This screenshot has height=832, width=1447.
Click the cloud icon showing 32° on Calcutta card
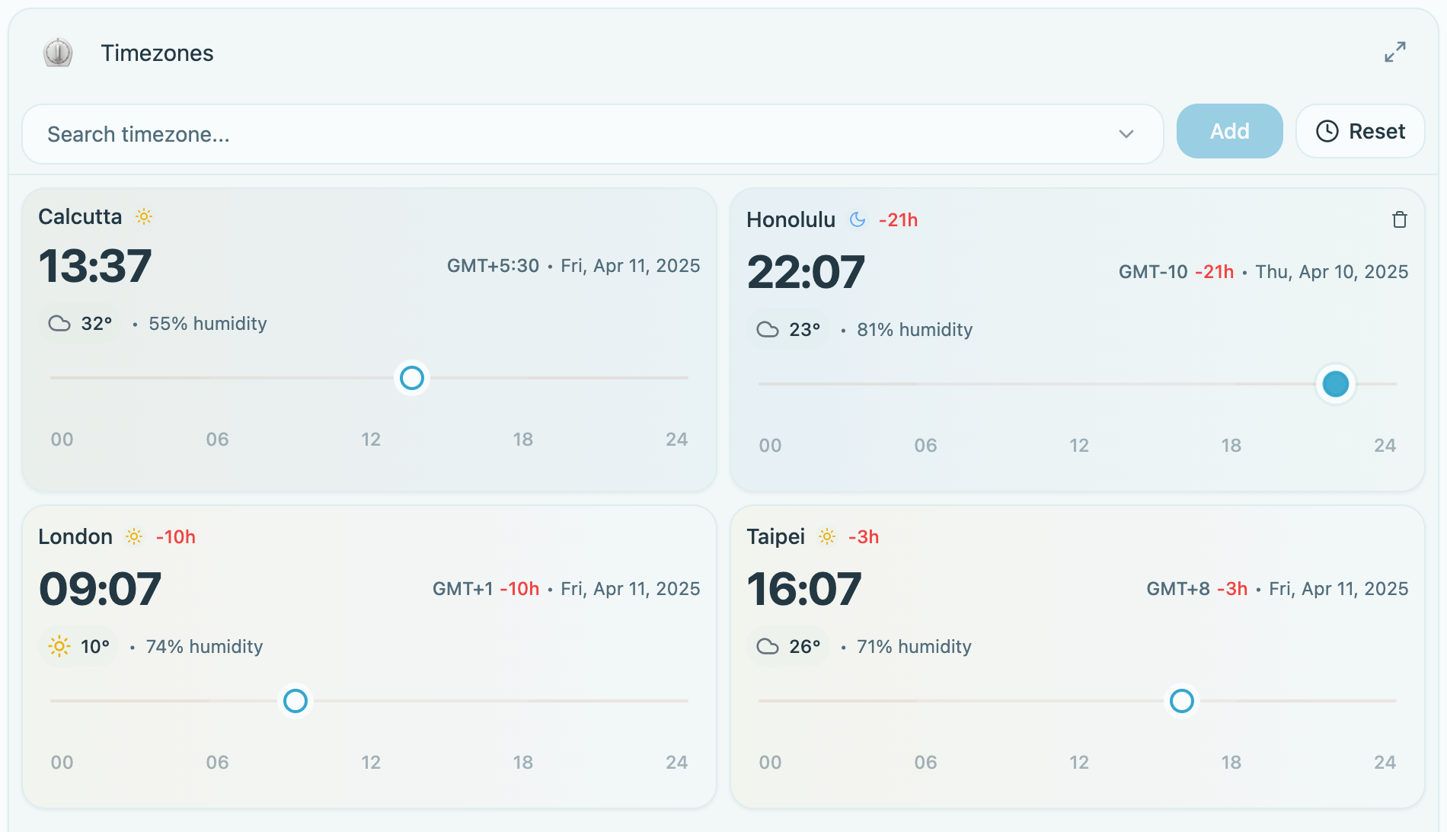60,323
